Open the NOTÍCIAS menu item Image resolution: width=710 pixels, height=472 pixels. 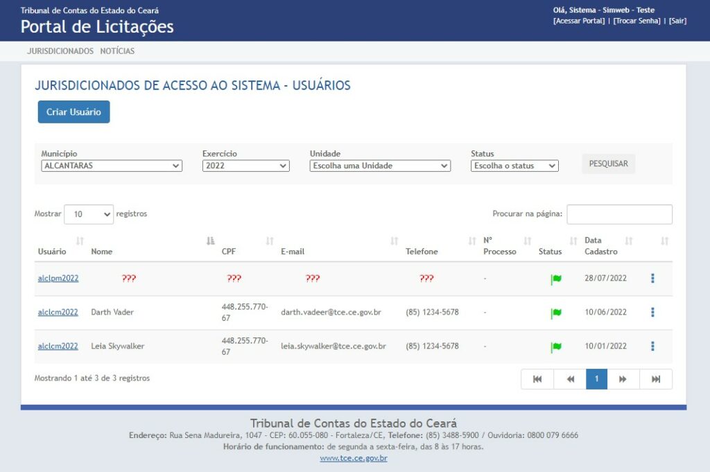point(117,51)
